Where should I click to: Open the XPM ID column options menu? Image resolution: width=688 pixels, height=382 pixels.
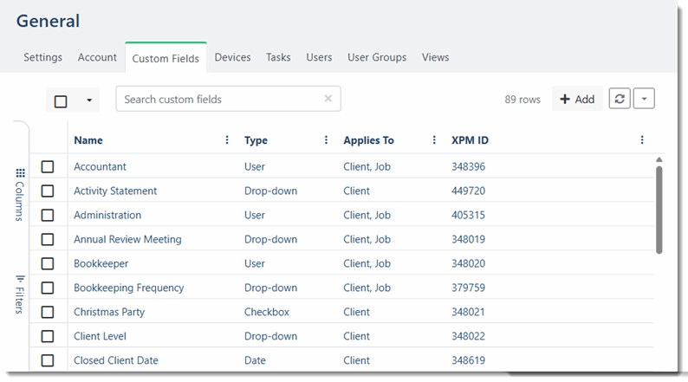(x=642, y=140)
